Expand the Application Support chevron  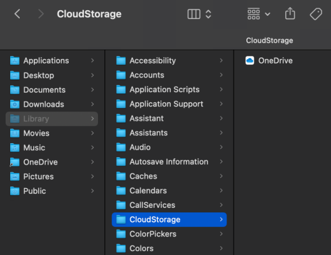pyautogui.click(x=221, y=104)
